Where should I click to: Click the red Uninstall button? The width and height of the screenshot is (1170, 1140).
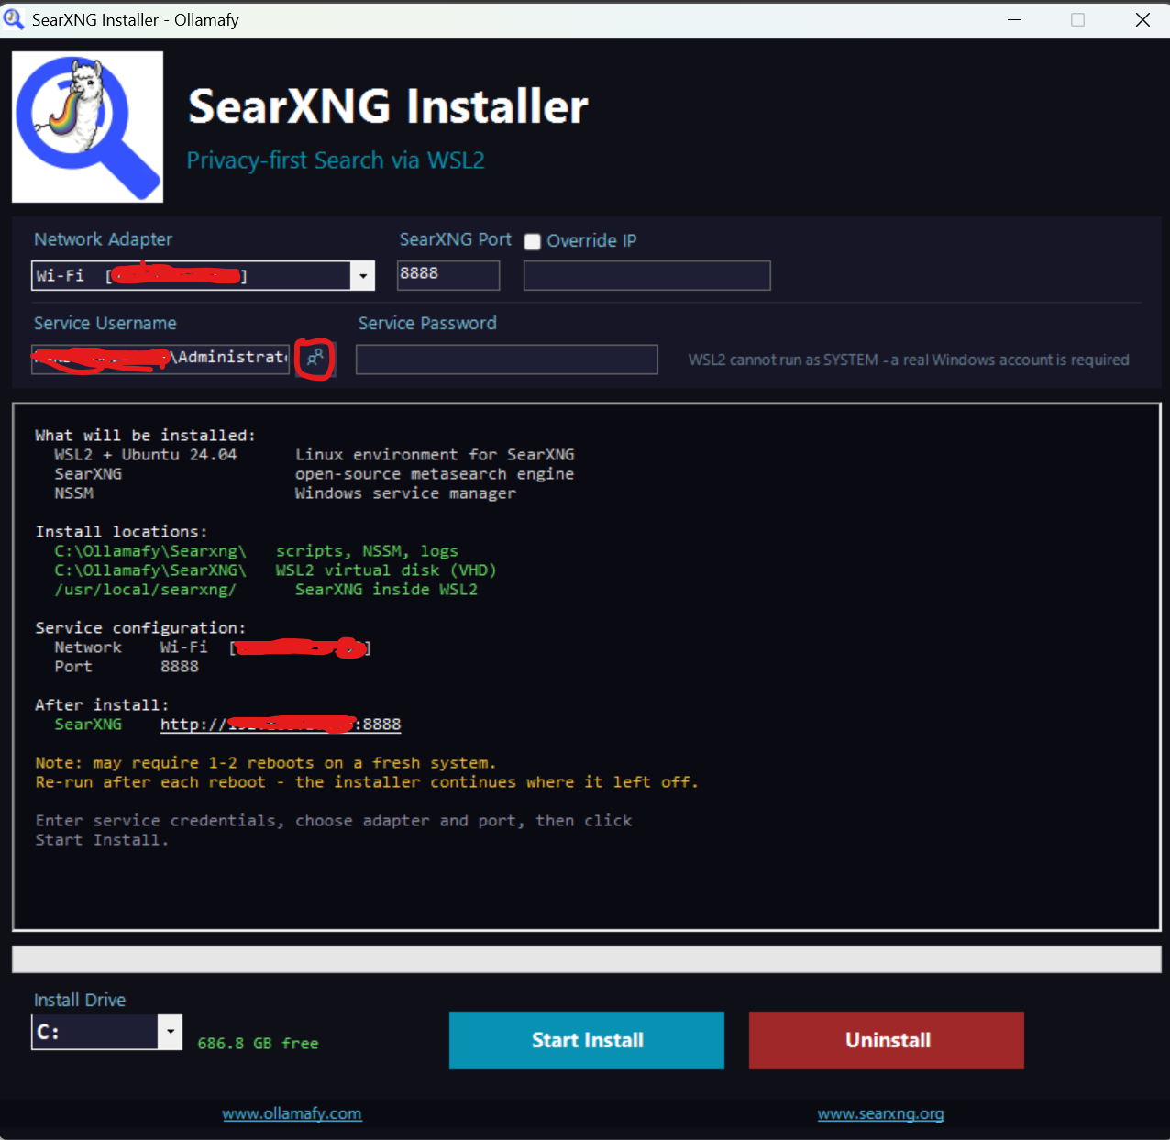click(887, 1040)
